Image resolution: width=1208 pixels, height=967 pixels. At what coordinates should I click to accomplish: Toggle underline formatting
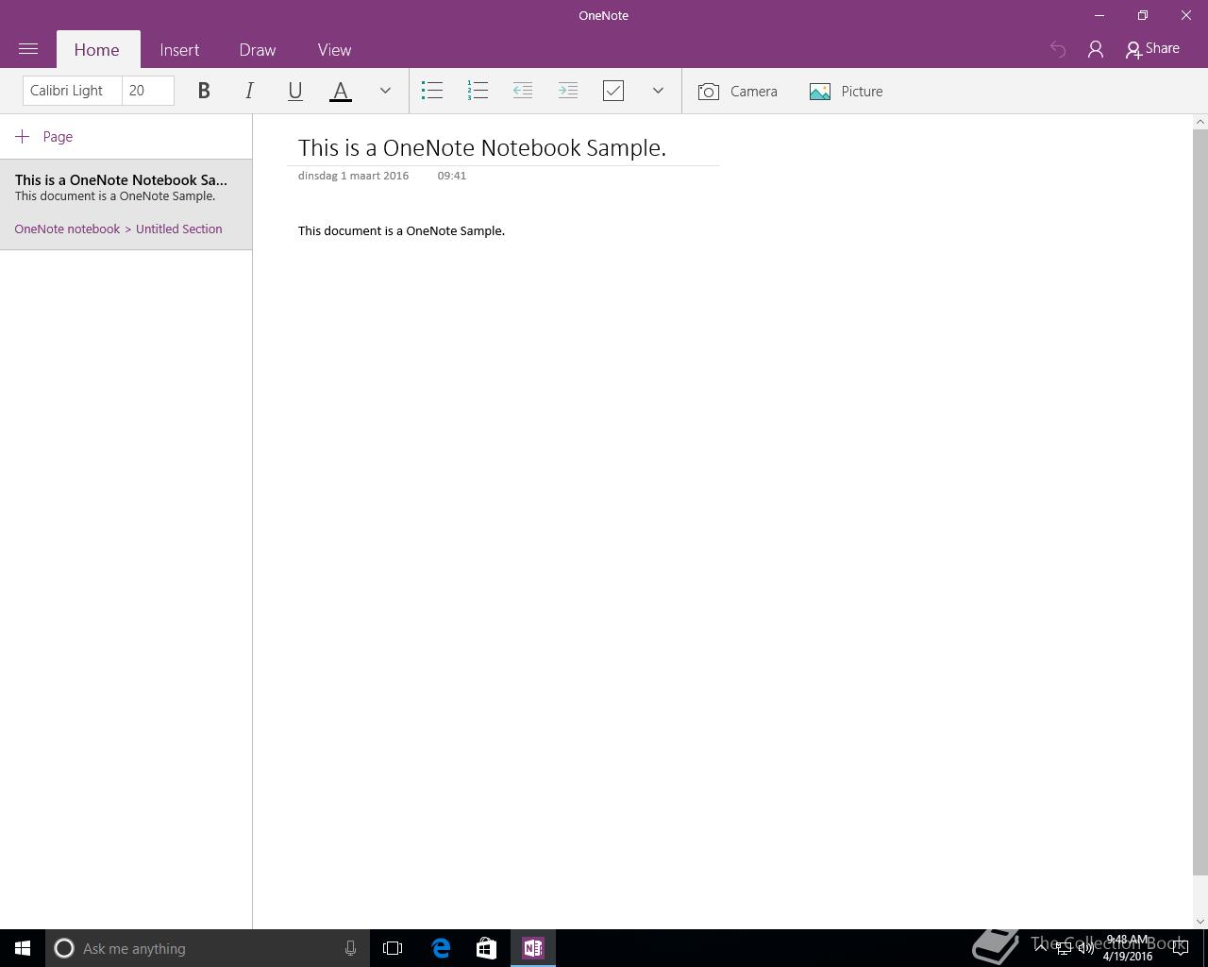(x=294, y=91)
